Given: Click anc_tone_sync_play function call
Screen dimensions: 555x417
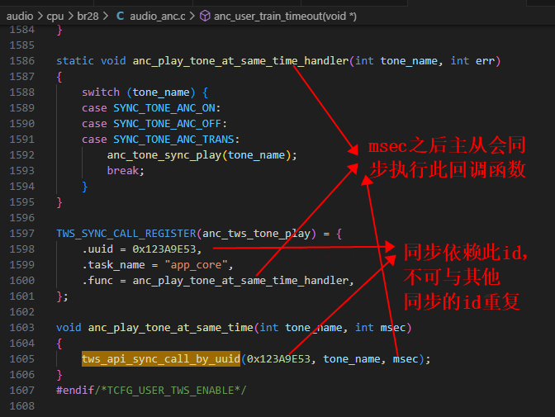Looking at the screenshot, I should (x=164, y=155).
